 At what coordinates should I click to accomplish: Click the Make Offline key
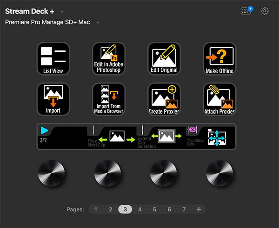coord(219,59)
